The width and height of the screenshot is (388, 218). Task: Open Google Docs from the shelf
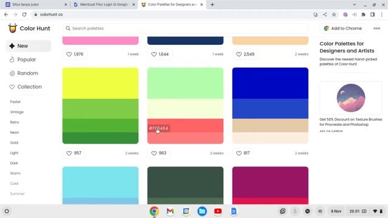(x=233, y=211)
